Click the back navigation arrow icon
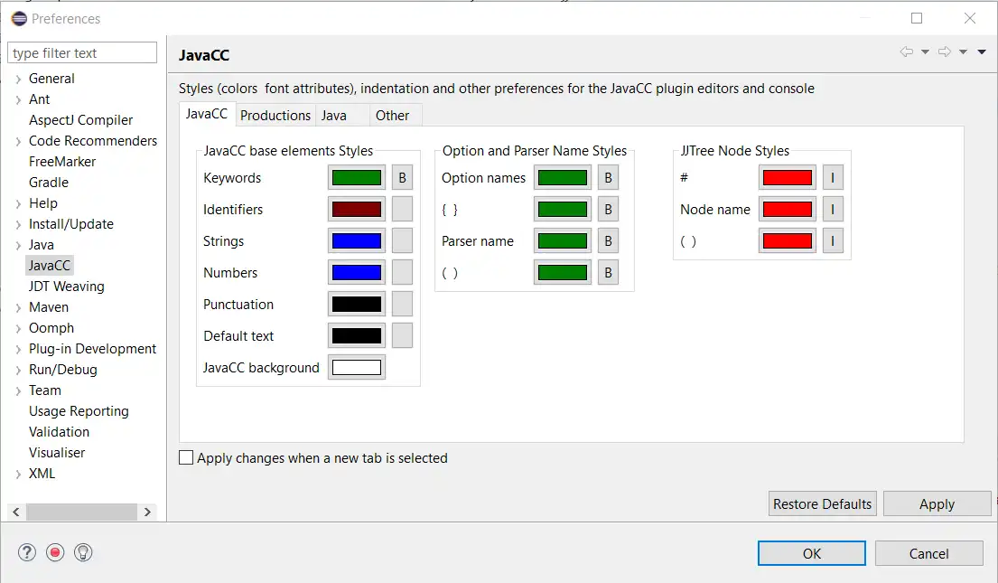The height and width of the screenshot is (583, 998). click(907, 52)
